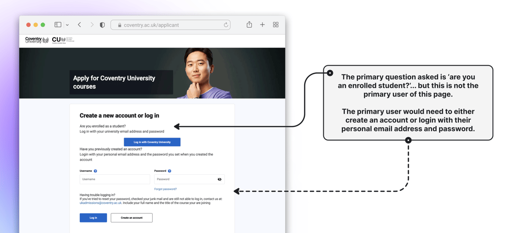Maximize the window with the green button
The height and width of the screenshot is (233, 511).
(x=43, y=25)
